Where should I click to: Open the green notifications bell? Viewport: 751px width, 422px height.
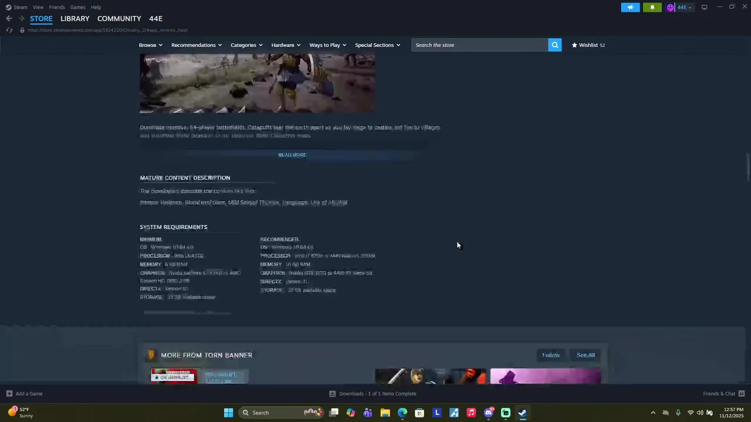(x=652, y=7)
